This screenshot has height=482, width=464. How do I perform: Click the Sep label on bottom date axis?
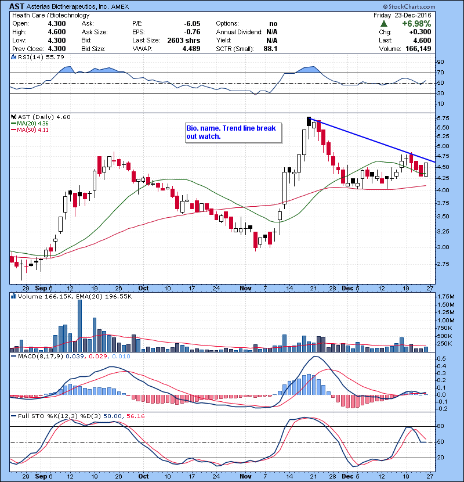pyautogui.click(x=41, y=476)
